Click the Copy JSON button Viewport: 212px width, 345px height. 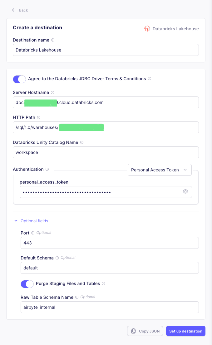click(x=145, y=331)
